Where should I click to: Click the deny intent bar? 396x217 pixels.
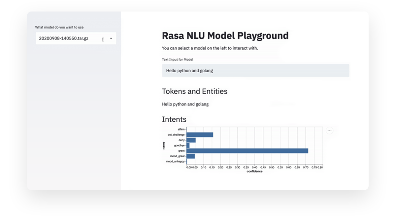[191, 140]
